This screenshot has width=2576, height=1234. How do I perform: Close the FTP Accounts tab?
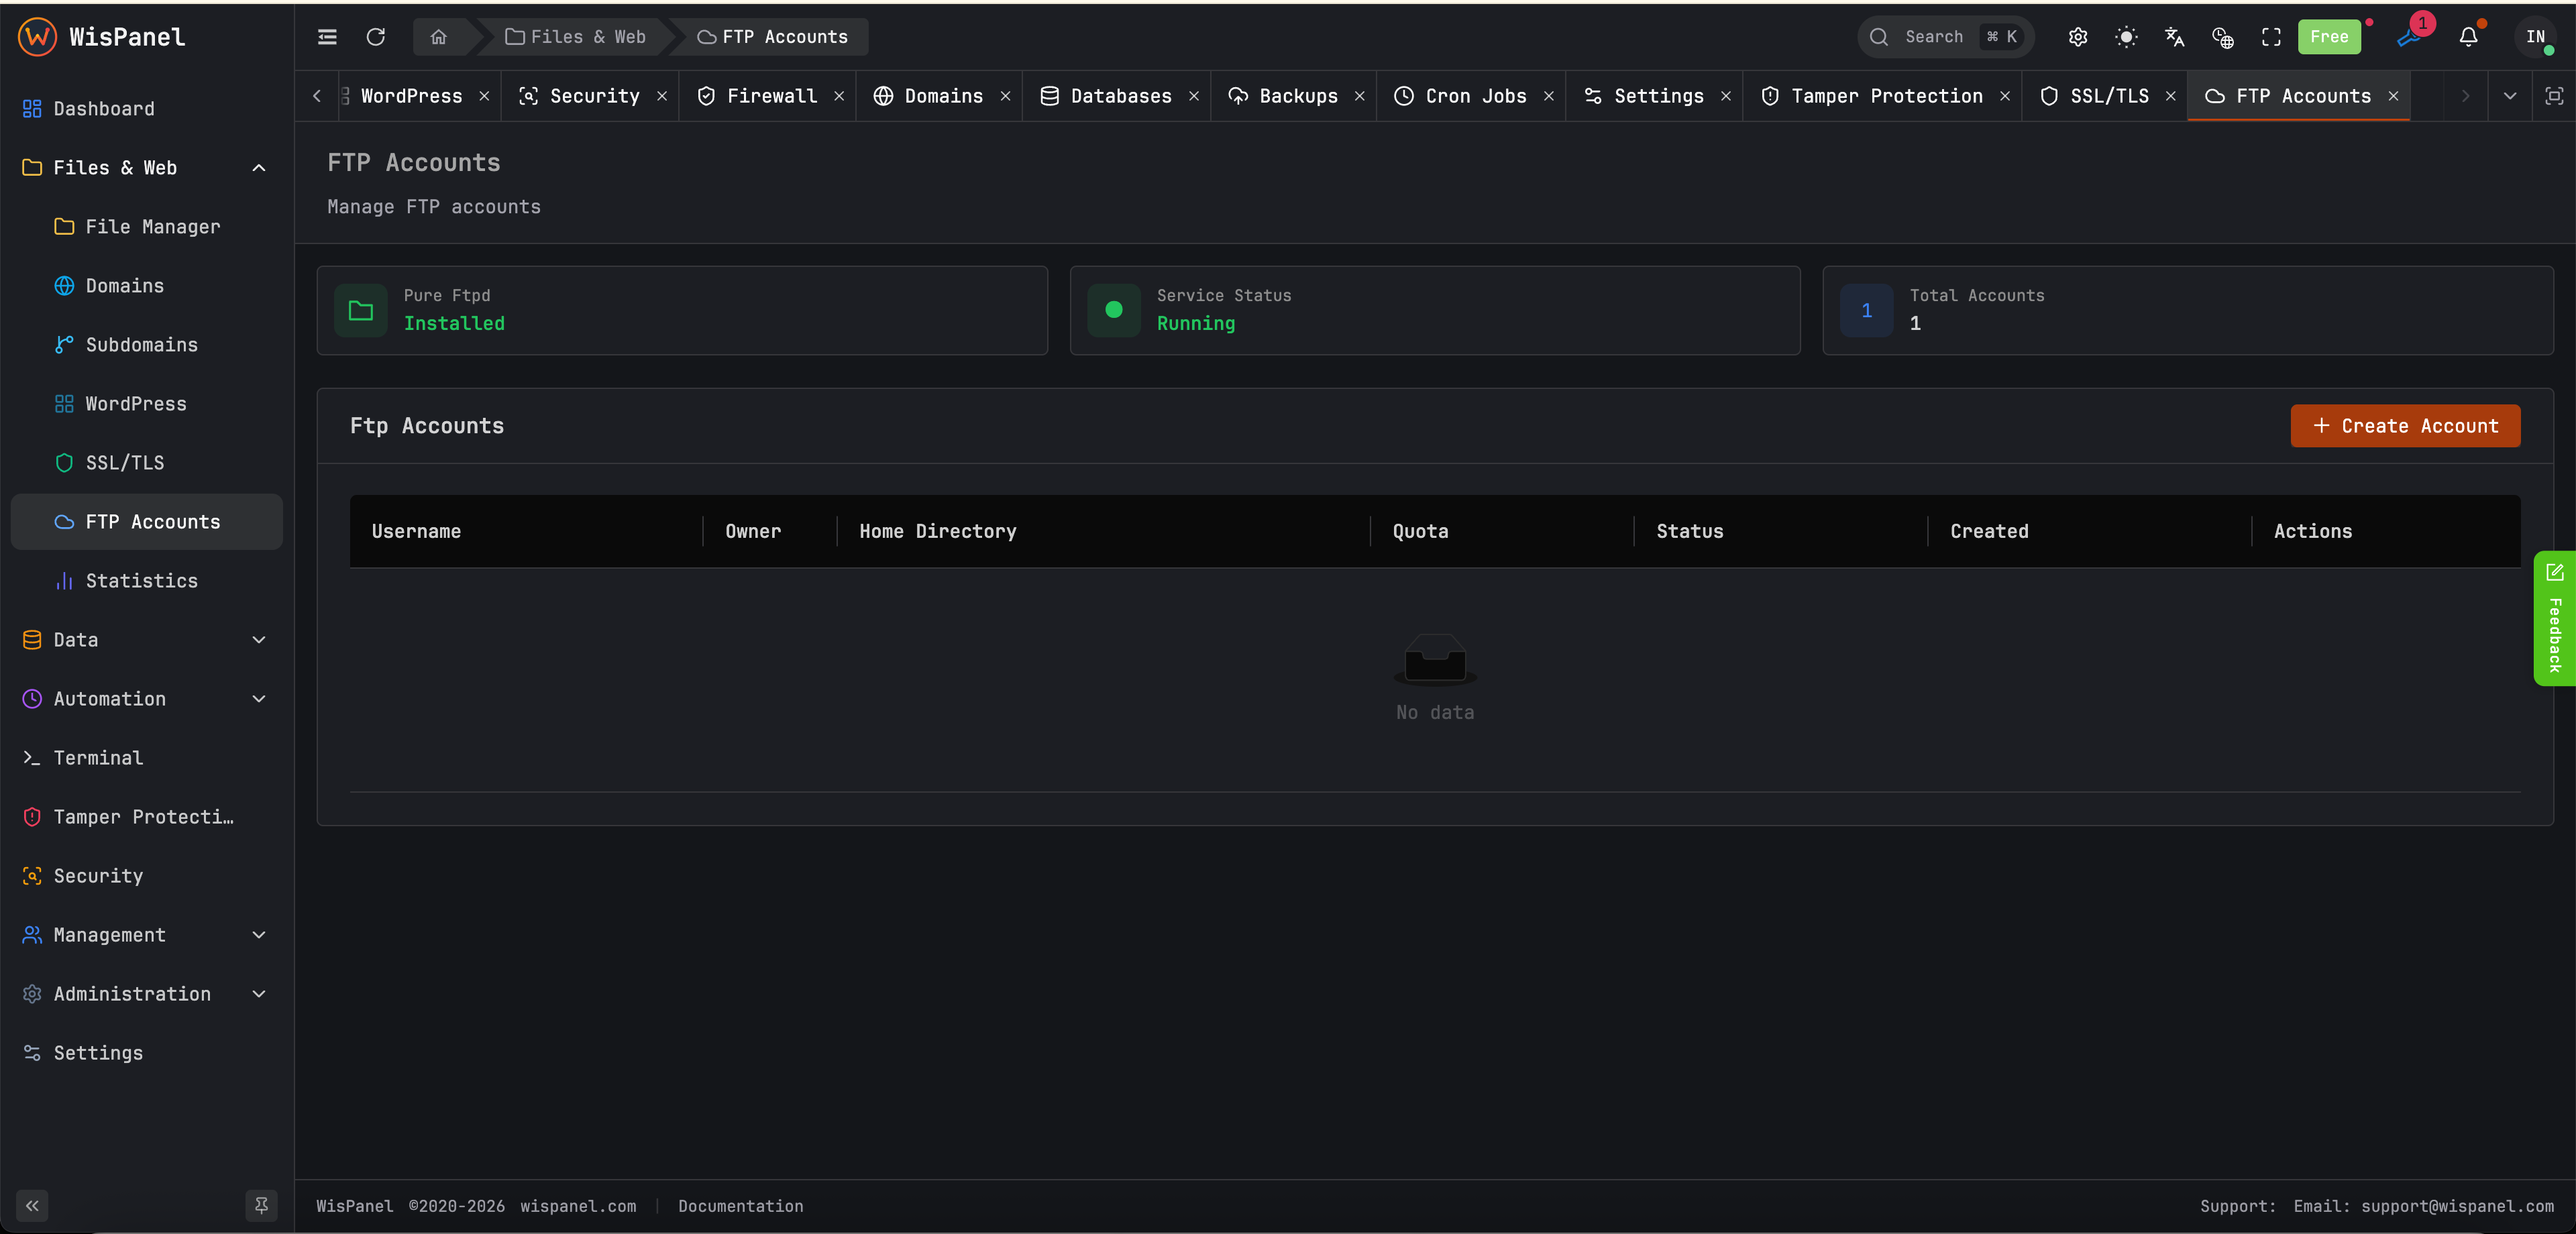click(2394, 96)
